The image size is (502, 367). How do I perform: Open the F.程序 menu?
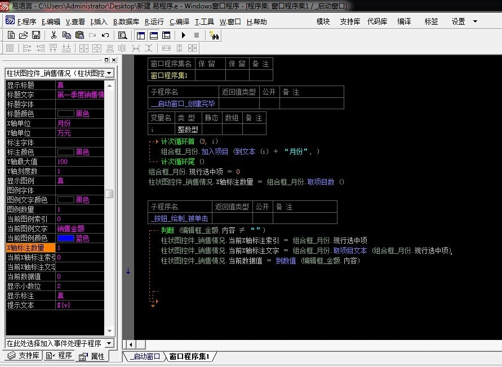click(26, 22)
